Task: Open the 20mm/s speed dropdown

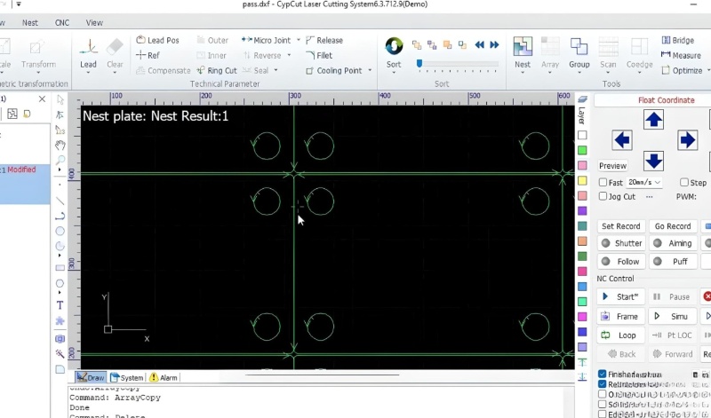Action: (657, 183)
